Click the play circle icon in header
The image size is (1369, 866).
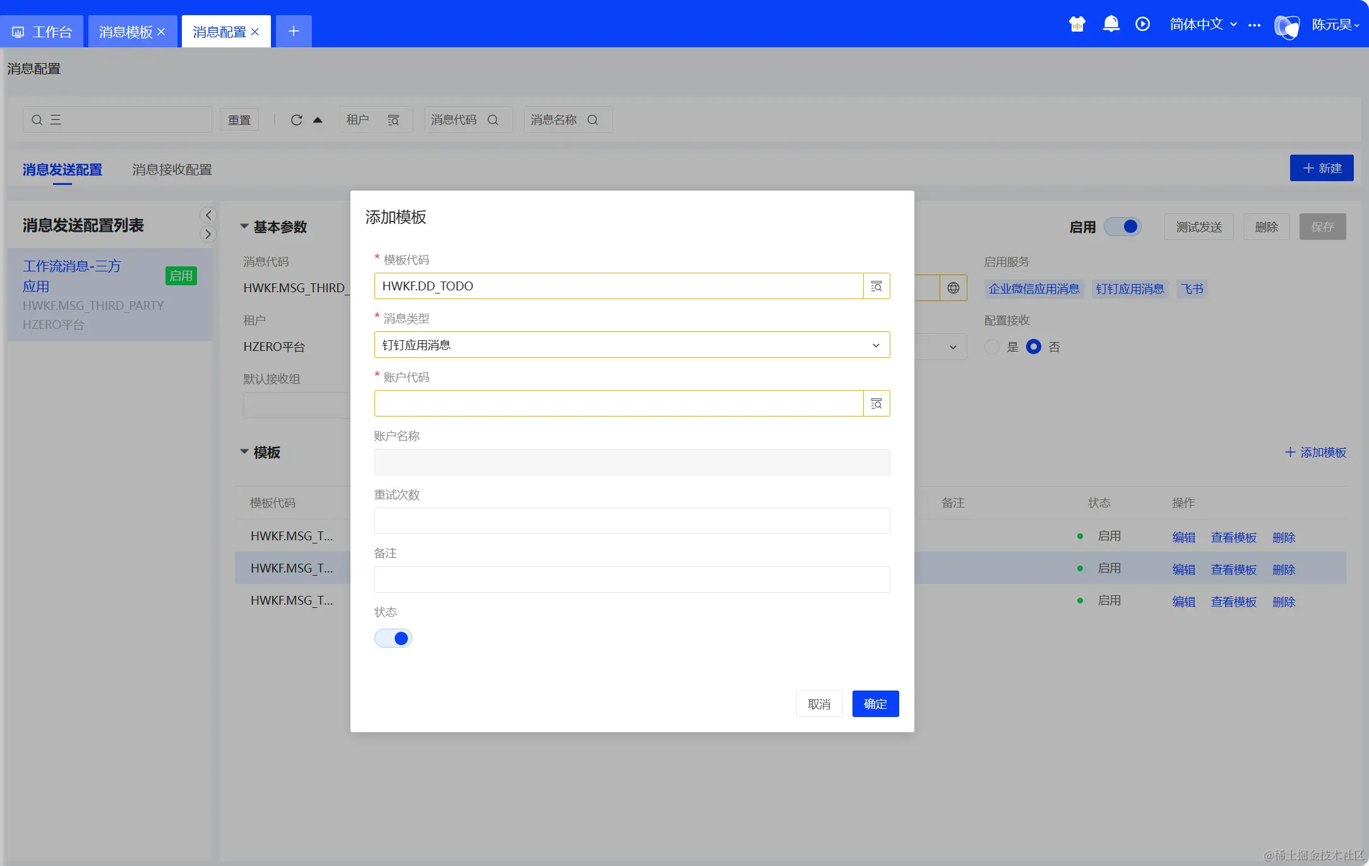[x=1142, y=25]
